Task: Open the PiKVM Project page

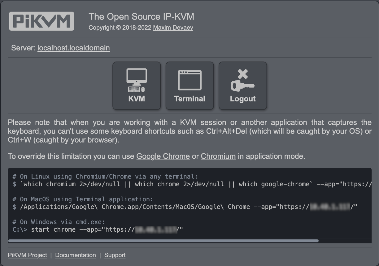Action: pos(27,255)
